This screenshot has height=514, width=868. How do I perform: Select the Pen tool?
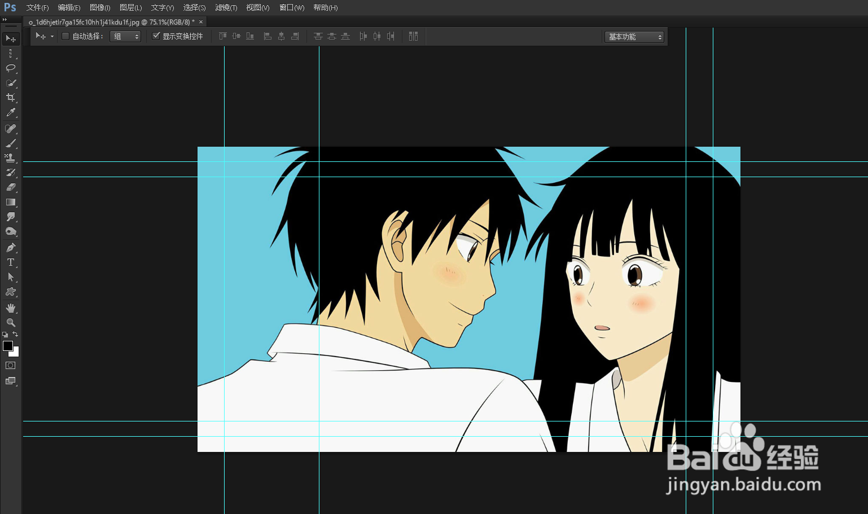click(11, 248)
